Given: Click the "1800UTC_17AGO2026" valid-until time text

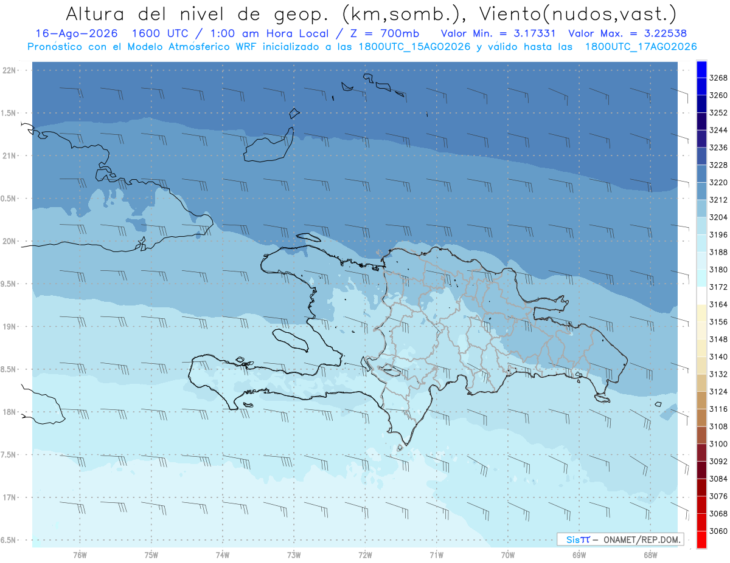Looking at the screenshot, I should tap(641, 47).
